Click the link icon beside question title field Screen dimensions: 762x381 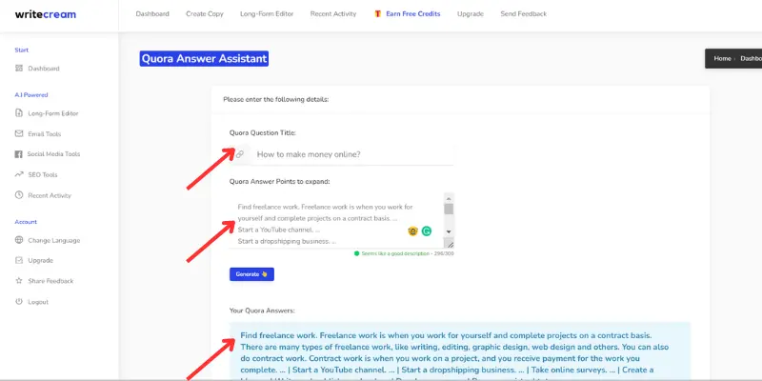click(240, 154)
